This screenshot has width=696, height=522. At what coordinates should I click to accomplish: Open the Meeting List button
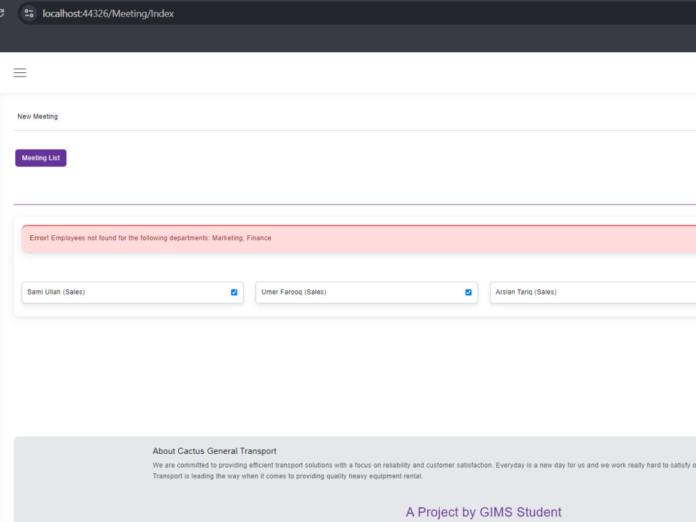click(41, 158)
